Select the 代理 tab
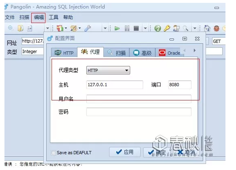The height and width of the screenshot is (170, 236). [x=90, y=52]
